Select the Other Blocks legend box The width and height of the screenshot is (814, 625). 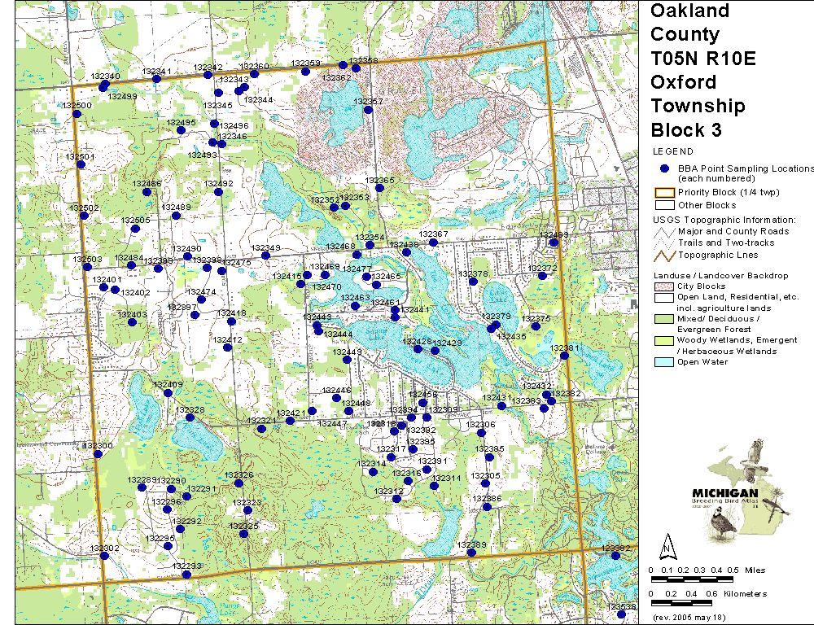coord(664,205)
